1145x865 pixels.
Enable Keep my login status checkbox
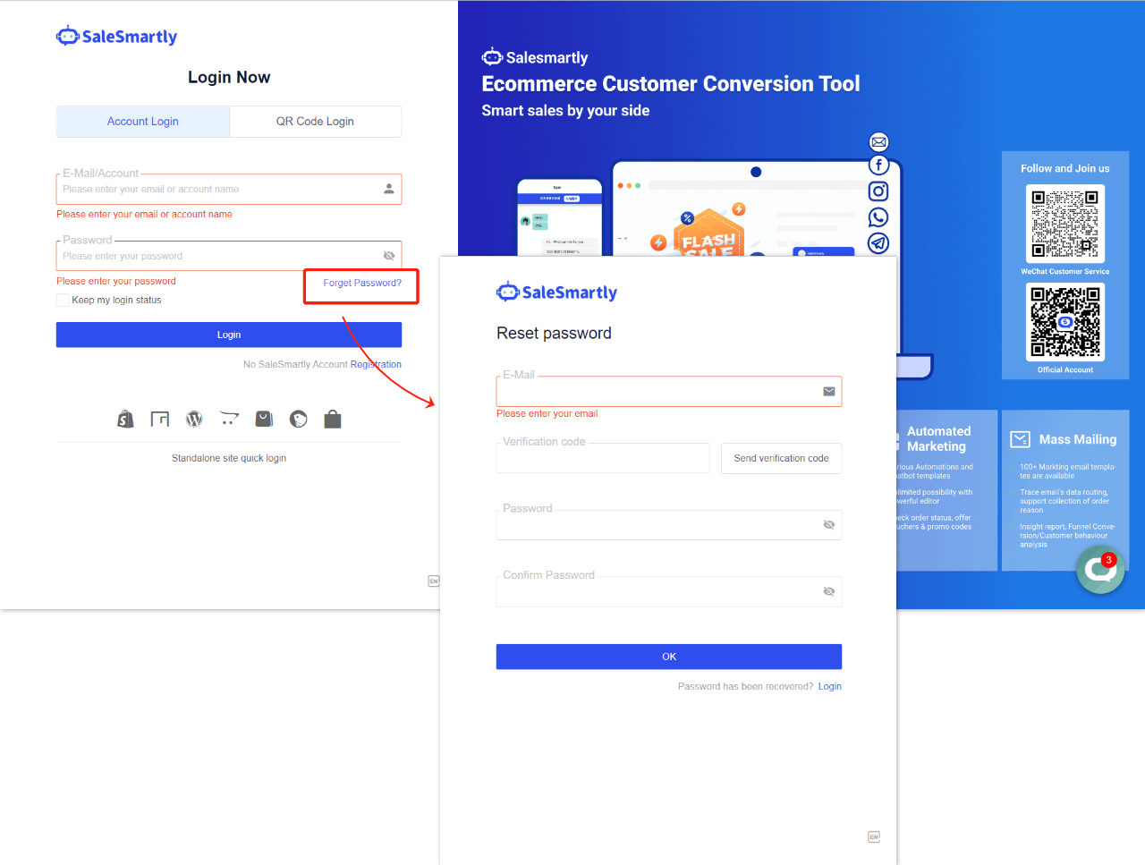[63, 301]
